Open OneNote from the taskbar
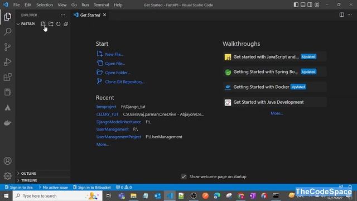357x201 pixels. pos(252,196)
